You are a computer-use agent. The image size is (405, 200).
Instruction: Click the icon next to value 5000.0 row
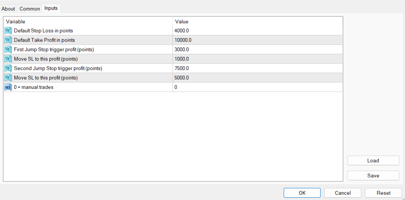pos(8,78)
